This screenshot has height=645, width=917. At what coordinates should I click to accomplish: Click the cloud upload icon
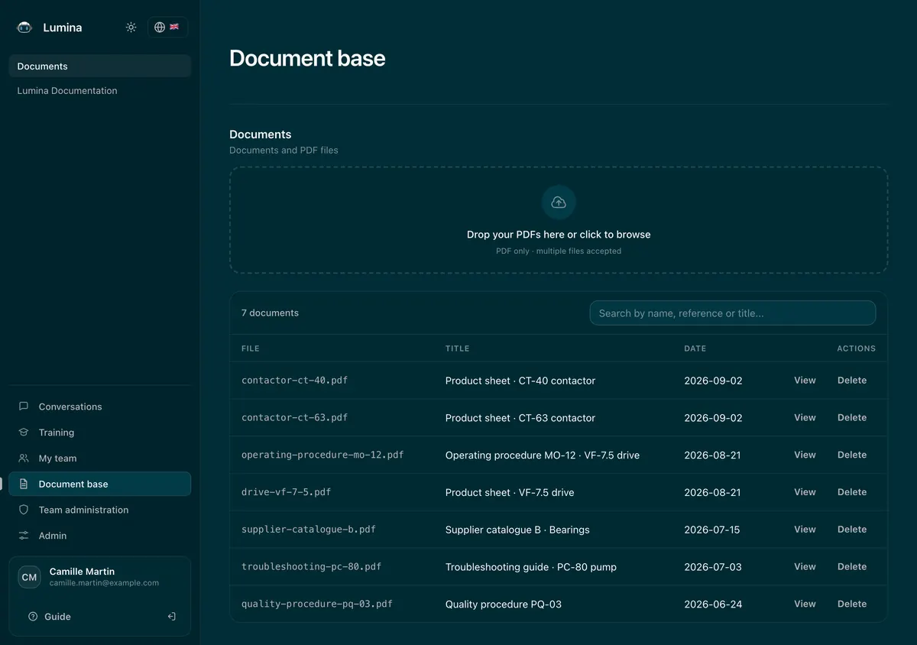[x=559, y=203]
